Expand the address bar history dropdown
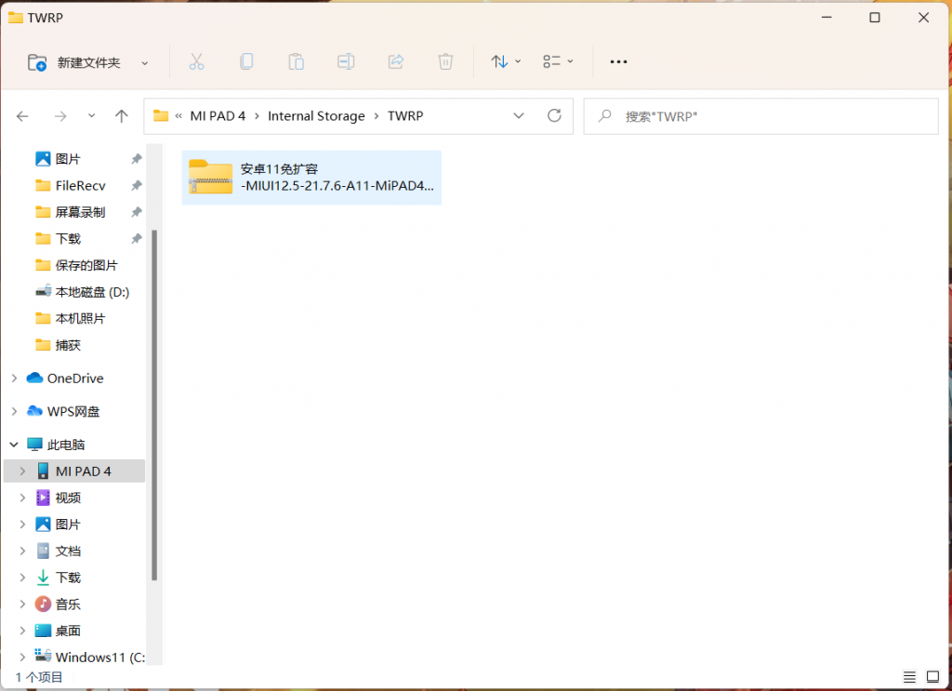 click(519, 116)
